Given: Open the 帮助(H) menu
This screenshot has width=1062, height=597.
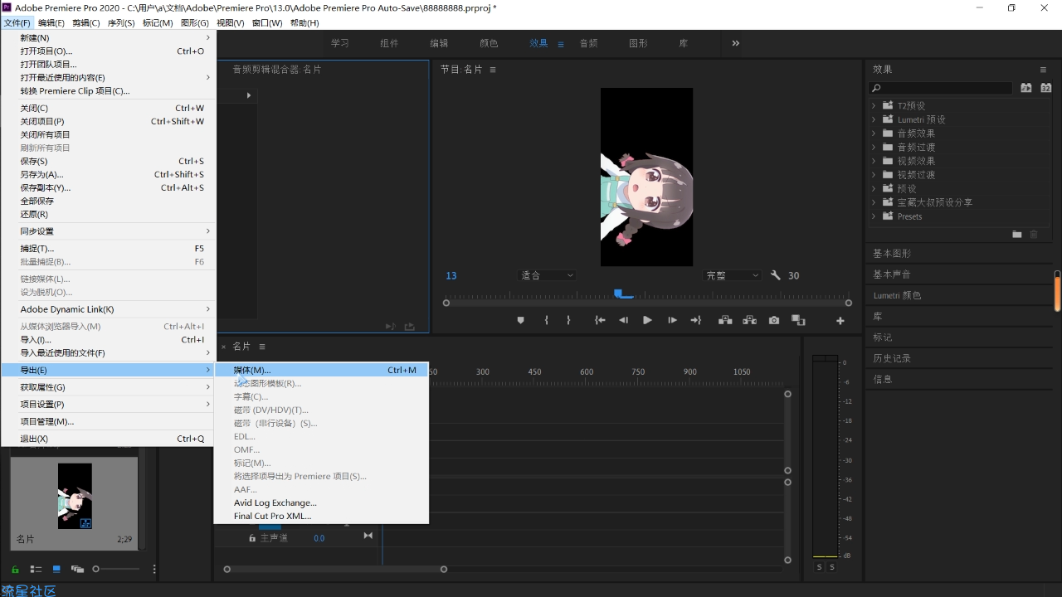Looking at the screenshot, I should click(x=304, y=23).
